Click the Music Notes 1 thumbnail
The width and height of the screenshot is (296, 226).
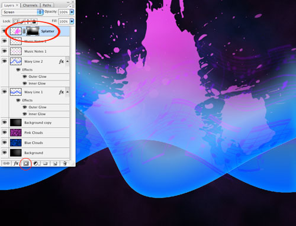[16, 51]
